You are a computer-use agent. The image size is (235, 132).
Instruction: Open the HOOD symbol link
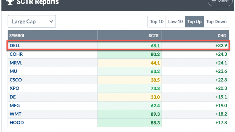coord(17,123)
